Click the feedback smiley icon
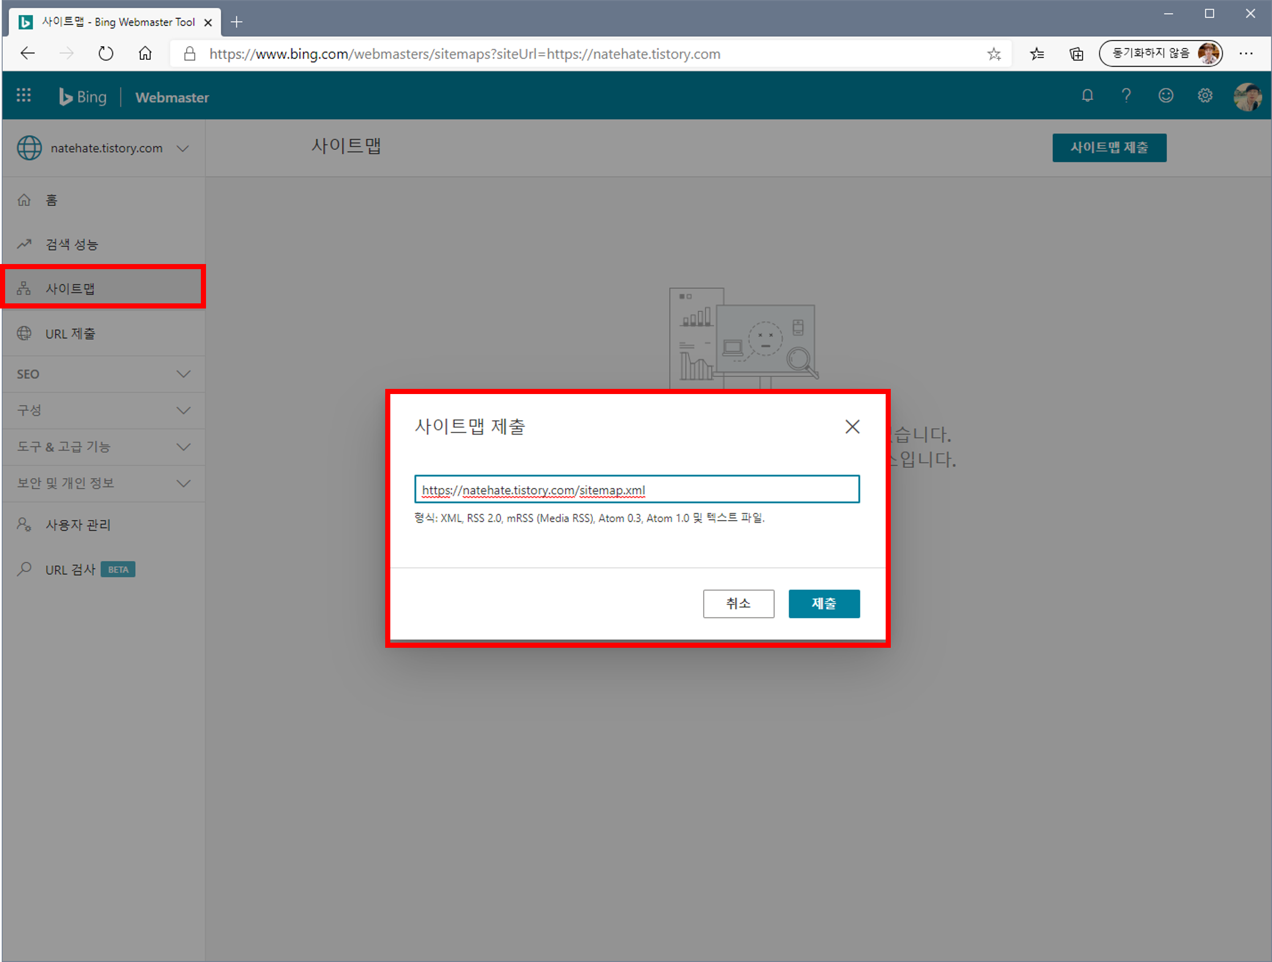Viewport: 1272px width, 962px height. tap(1165, 95)
